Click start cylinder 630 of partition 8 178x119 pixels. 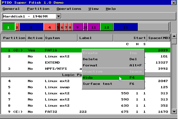click(x=125, y=105)
